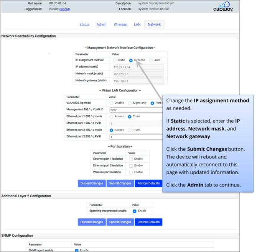The height and width of the screenshot is (252, 257).
Task: Set VLAN 802.1q mode to Disable
Action: [x=111, y=103]
